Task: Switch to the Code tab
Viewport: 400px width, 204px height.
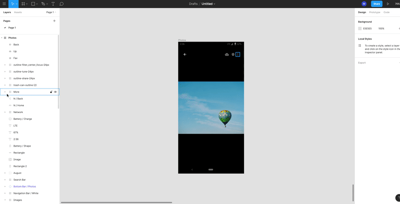Action: 386,12
